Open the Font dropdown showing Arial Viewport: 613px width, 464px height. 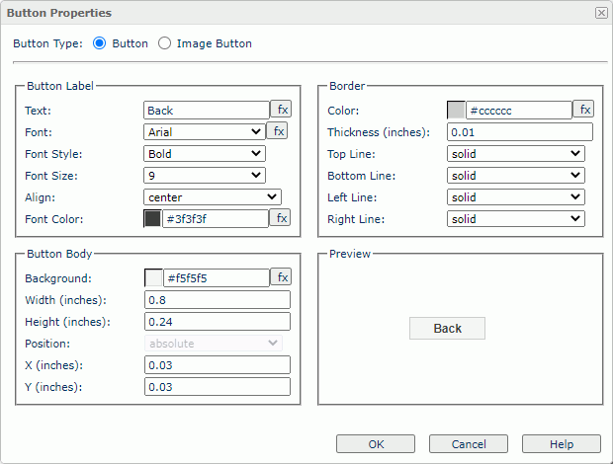tap(204, 131)
